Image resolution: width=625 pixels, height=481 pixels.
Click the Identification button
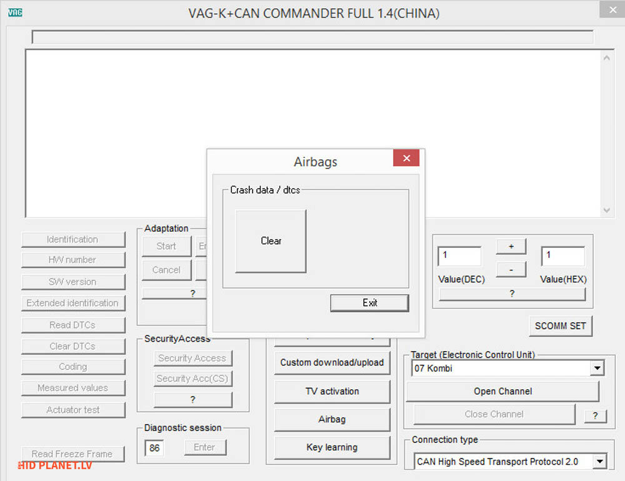click(73, 239)
